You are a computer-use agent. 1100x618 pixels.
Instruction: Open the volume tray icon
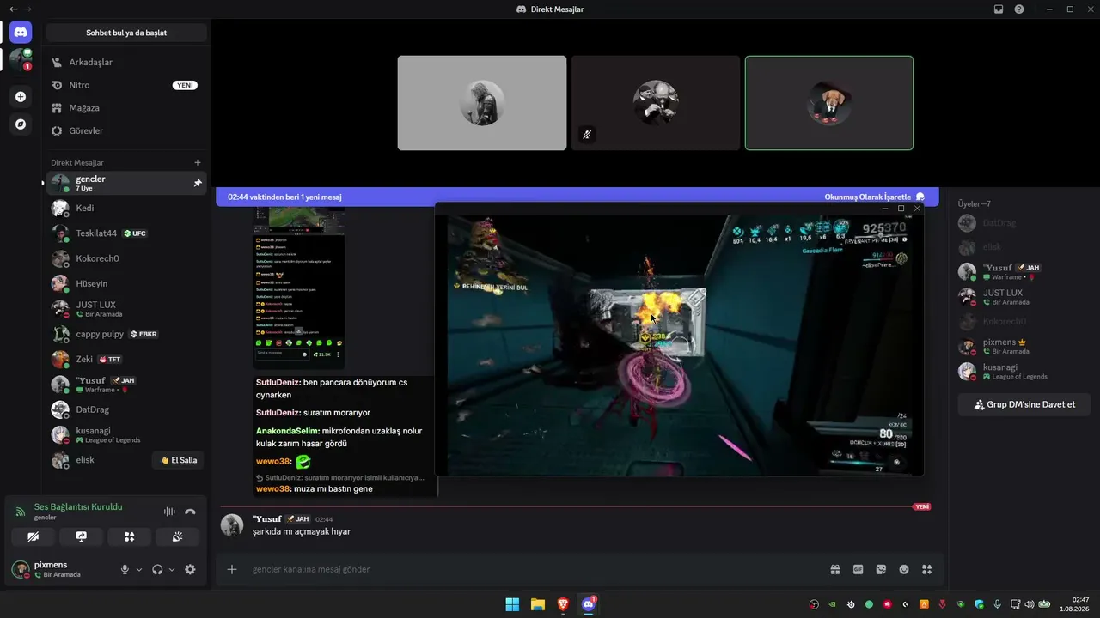click(x=1030, y=604)
